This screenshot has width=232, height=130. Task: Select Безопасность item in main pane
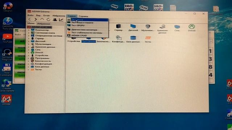point(103,42)
